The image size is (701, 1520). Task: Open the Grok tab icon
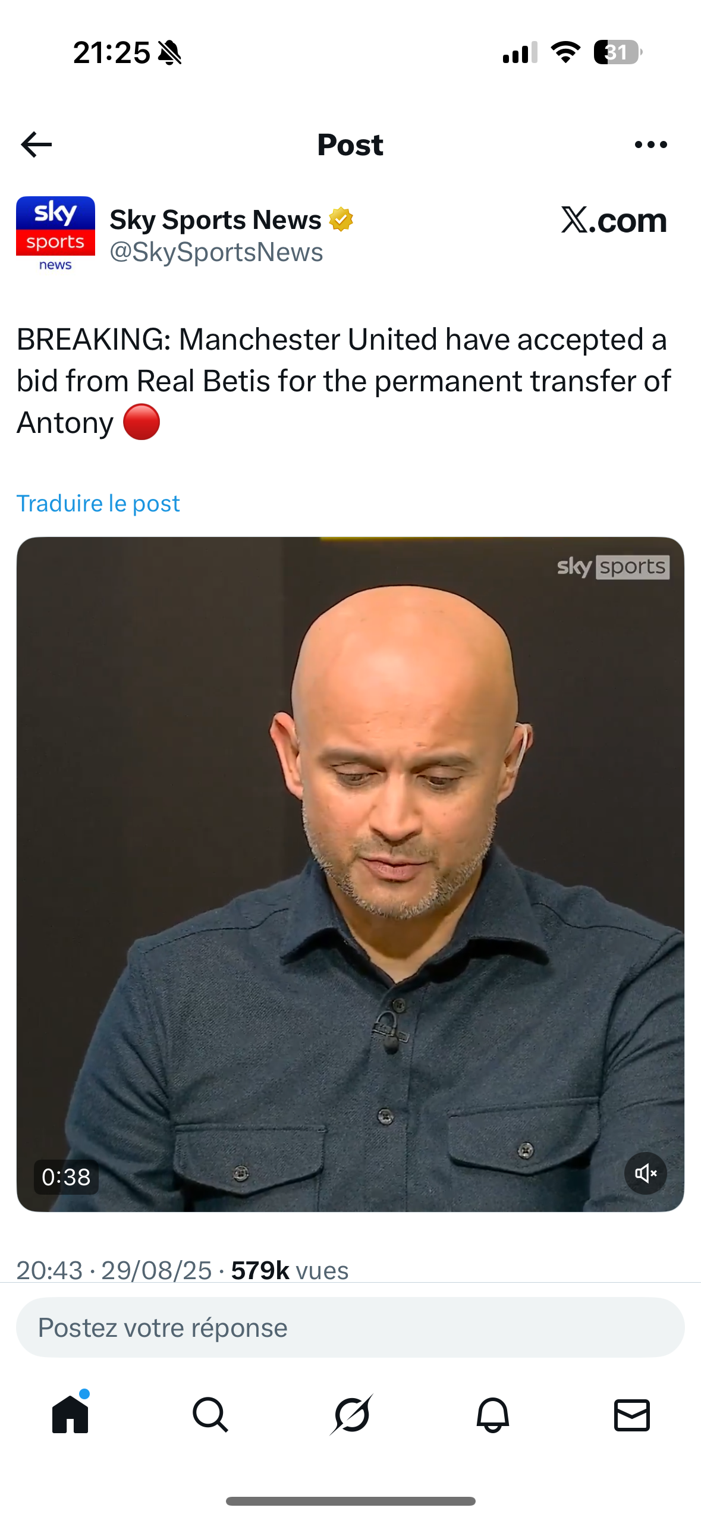click(351, 1415)
